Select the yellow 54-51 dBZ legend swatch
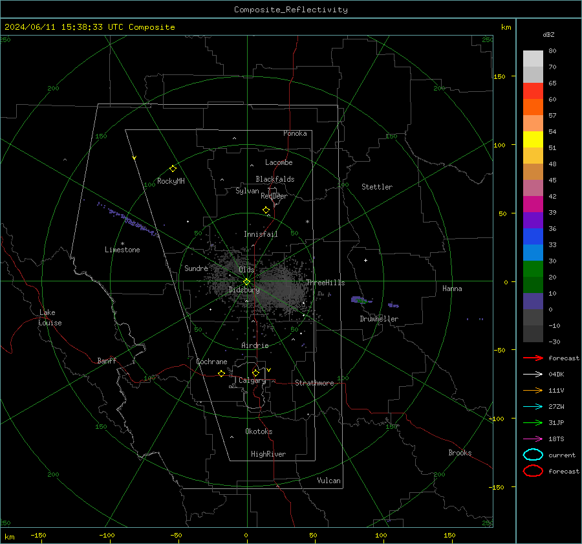The height and width of the screenshot is (544, 582). click(533, 140)
